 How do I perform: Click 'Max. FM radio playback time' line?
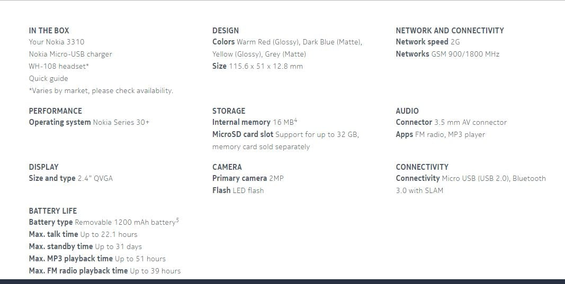click(105, 271)
